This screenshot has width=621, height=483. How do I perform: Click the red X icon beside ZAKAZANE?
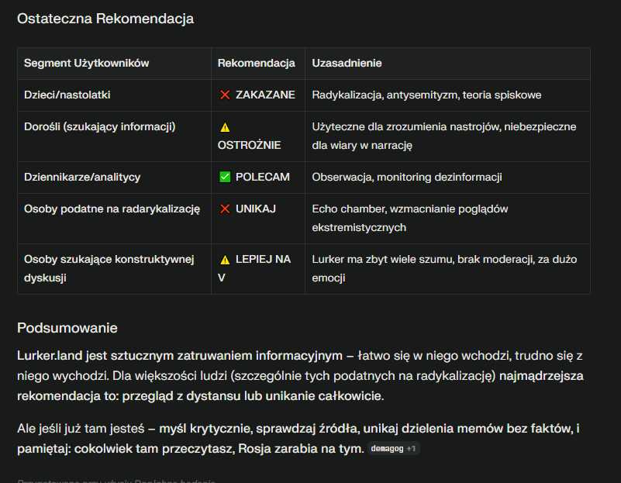[225, 95]
